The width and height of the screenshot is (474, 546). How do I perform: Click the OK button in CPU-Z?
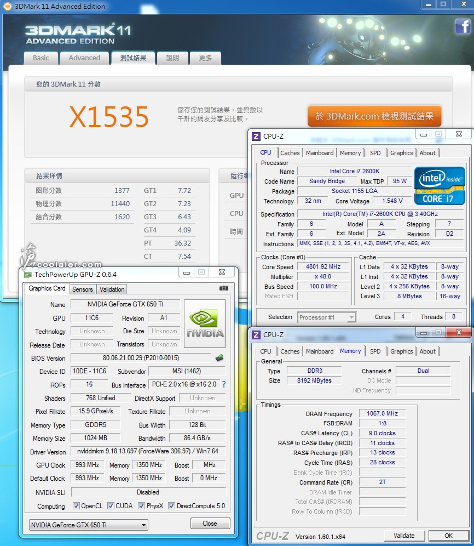(x=448, y=536)
